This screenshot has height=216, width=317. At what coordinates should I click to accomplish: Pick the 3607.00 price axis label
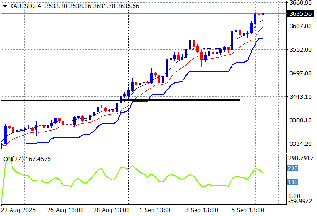[300, 26]
